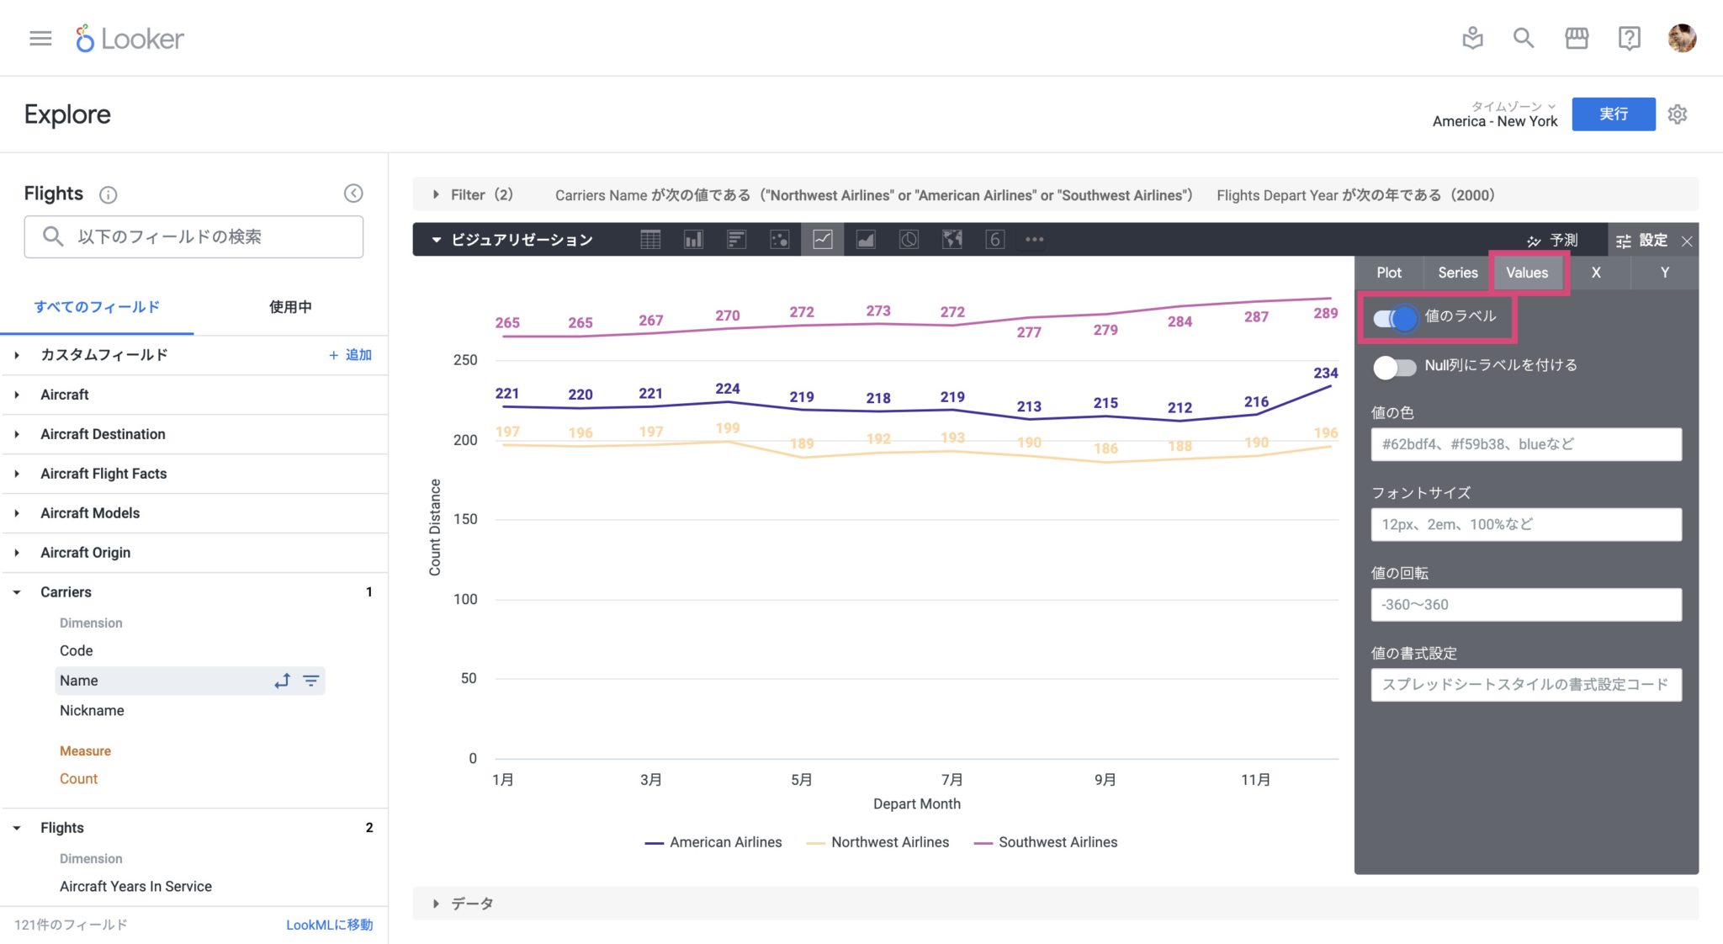This screenshot has height=944, width=1723.
Task: Open the area chart visualization
Action: point(866,240)
